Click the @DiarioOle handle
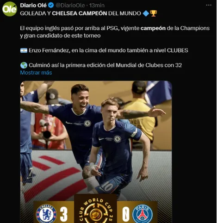The height and width of the screenshot is (223, 217). (x=70, y=6)
